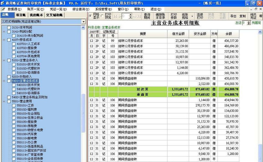Click the 编排账本目录 toolbar button
The image size is (263, 162).
(160, 16)
